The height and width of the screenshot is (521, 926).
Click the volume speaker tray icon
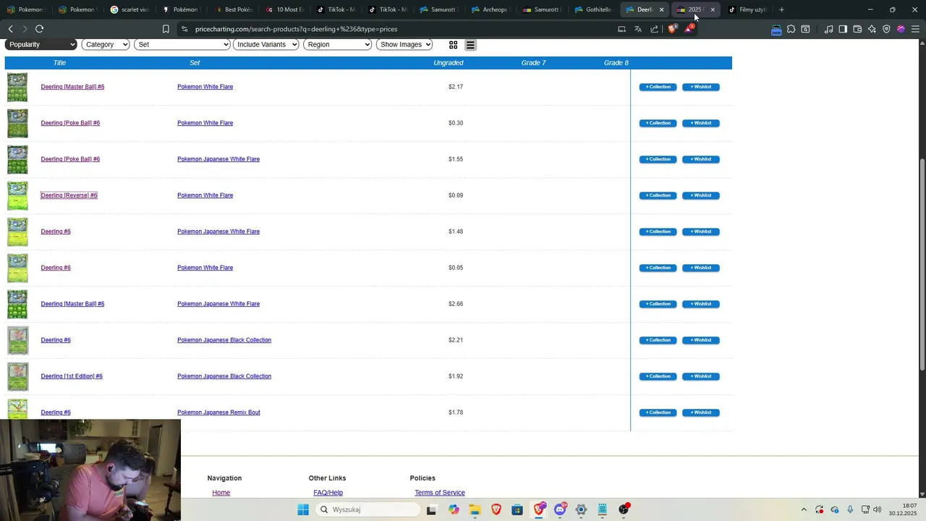coord(878,509)
